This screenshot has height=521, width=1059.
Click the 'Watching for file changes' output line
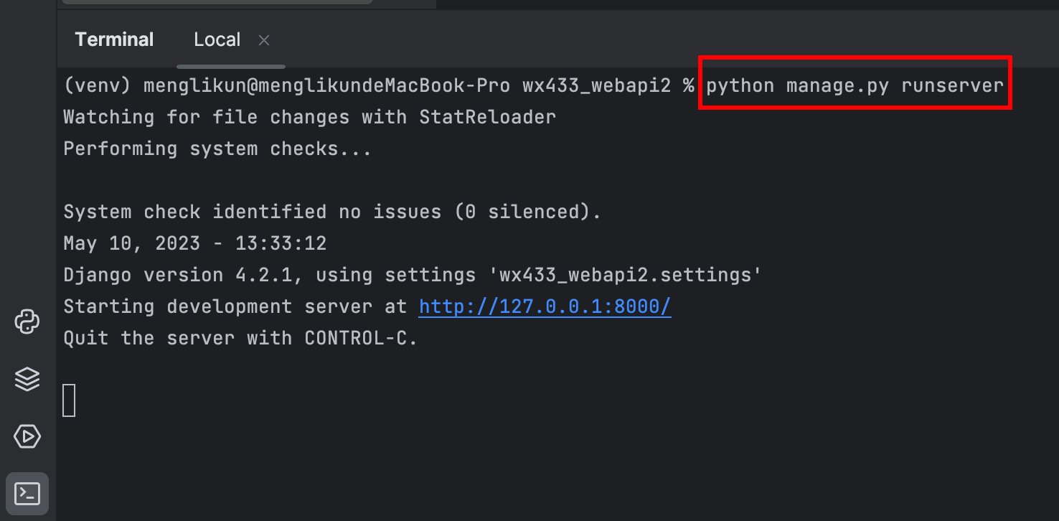coord(310,117)
